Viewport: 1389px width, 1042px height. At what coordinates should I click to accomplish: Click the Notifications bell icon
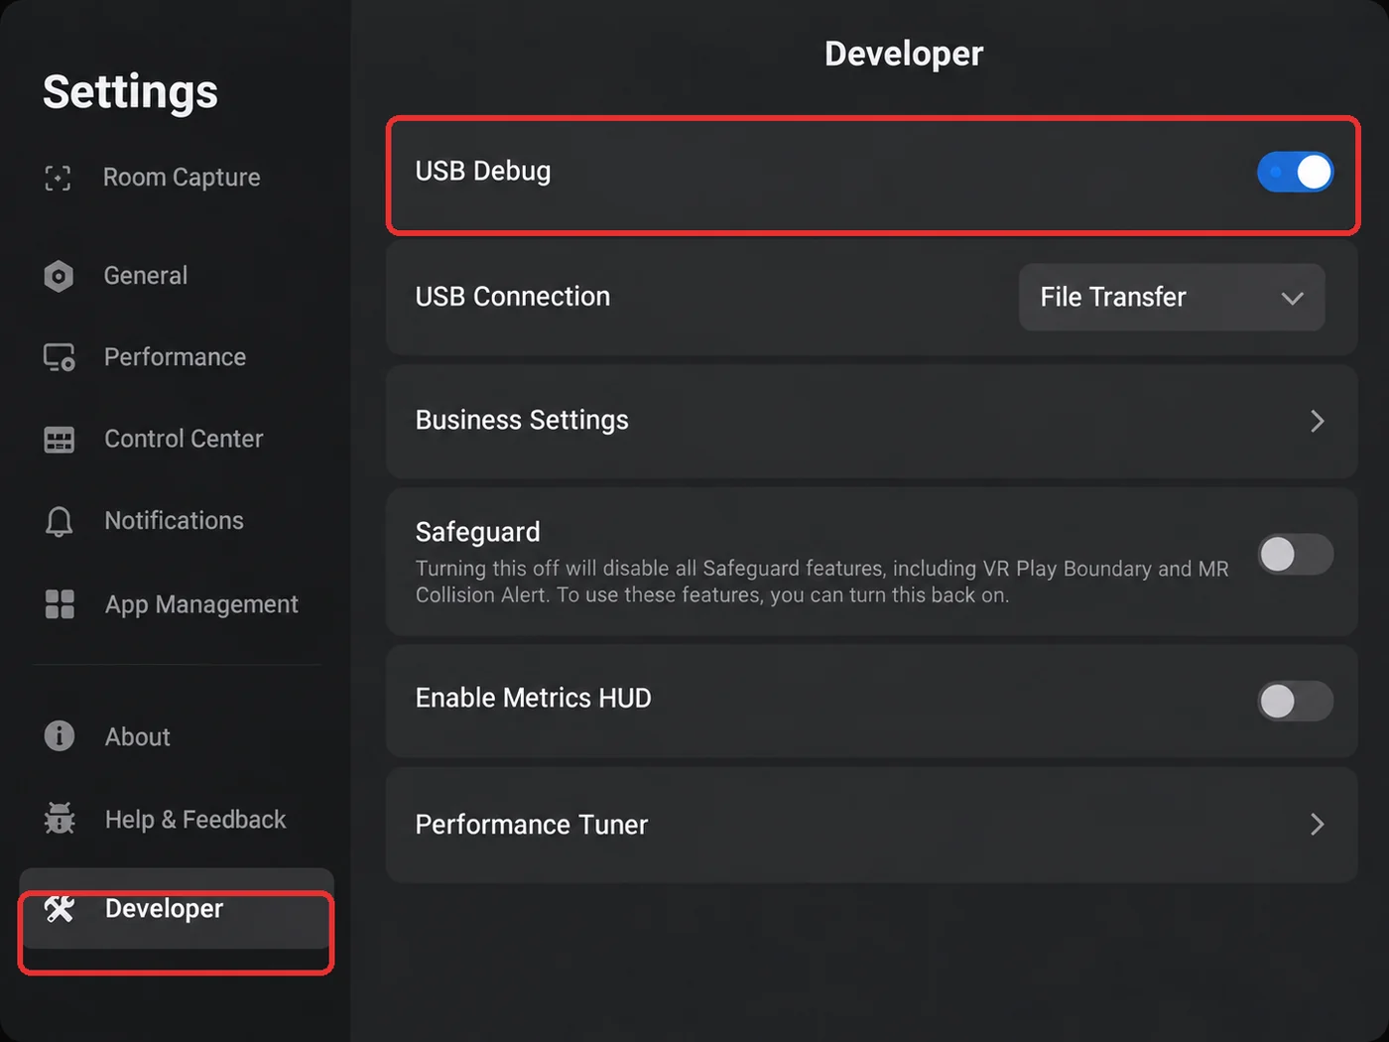tap(60, 521)
